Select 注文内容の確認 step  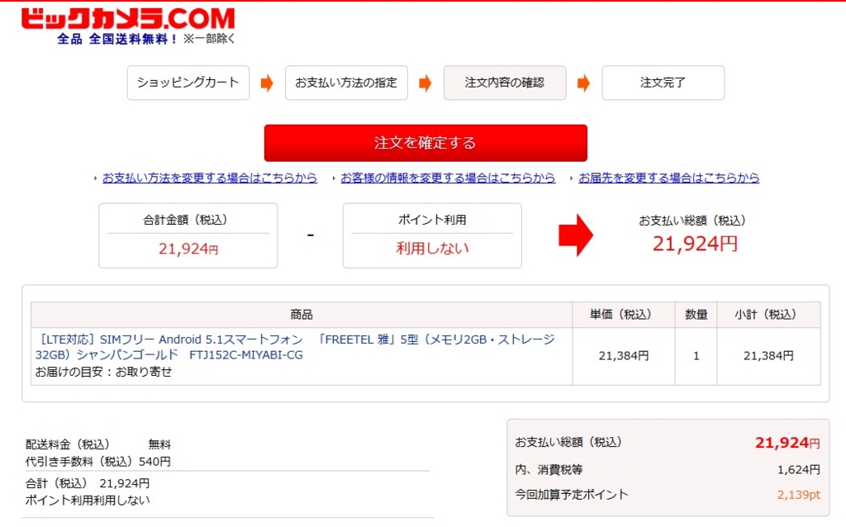[505, 83]
